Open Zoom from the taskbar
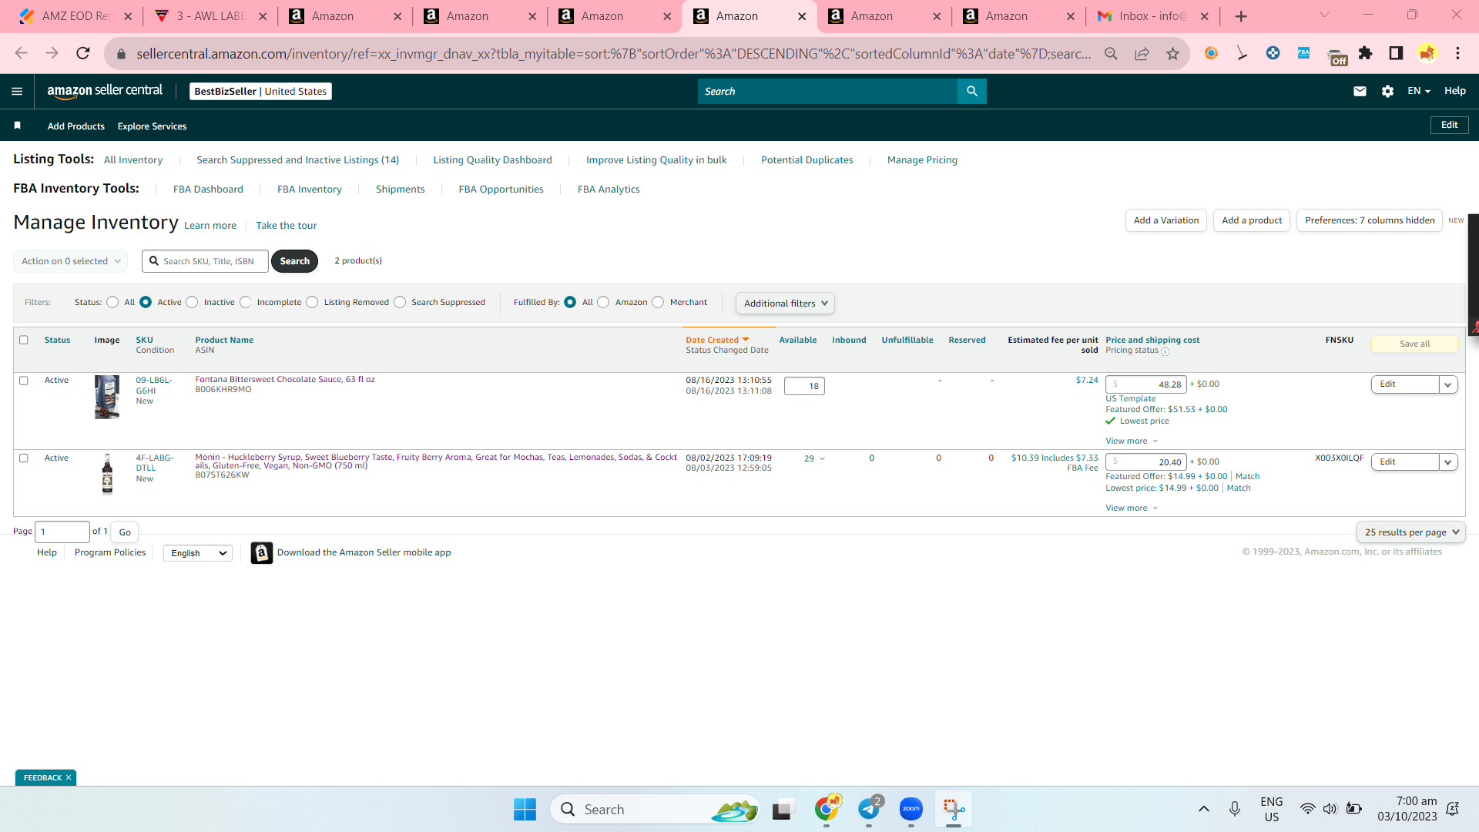Image resolution: width=1479 pixels, height=832 pixels. 911,809
